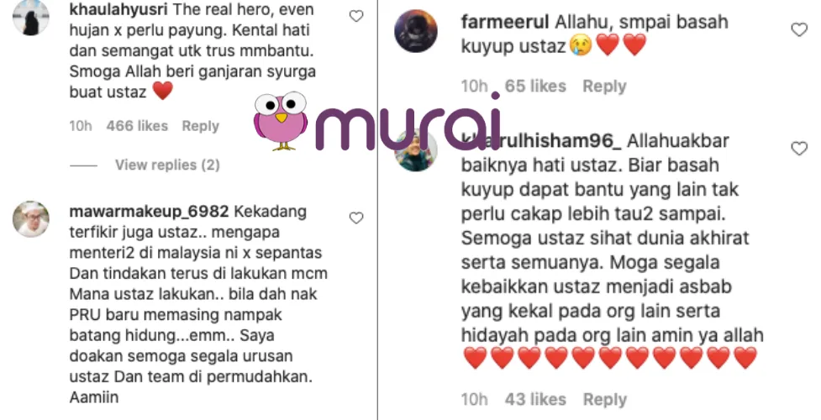Image resolution: width=821 pixels, height=420 pixels.
Task: Open farmeerul's profile avatar
Action: [x=416, y=31]
